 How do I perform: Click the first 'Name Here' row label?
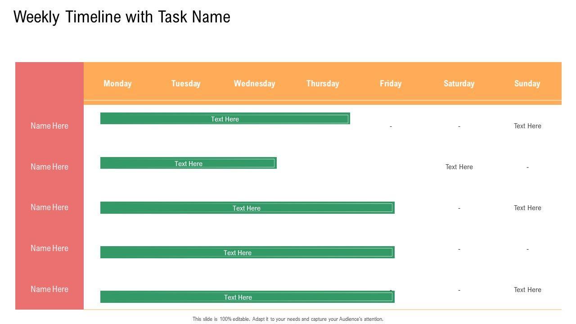[49, 126]
